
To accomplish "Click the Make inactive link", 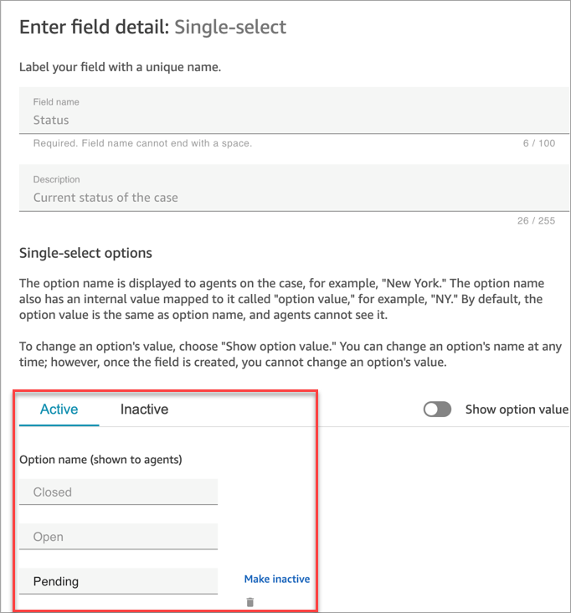I will pos(276,579).
